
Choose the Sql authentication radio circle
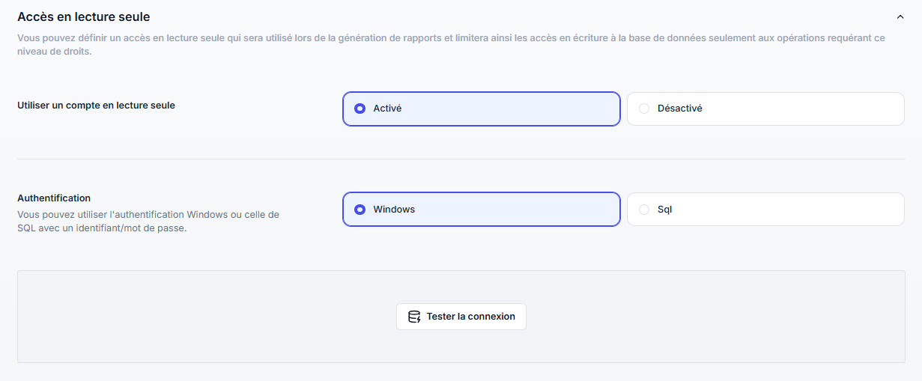click(x=644, y=210)
